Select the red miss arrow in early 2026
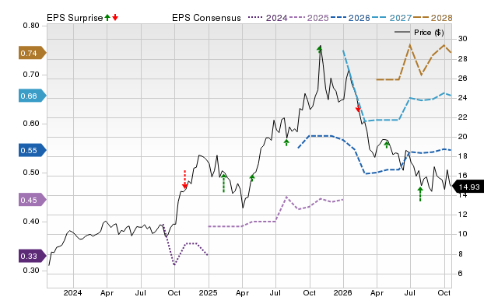This screenshot has width=498, height=297. [x=358, y=108]
